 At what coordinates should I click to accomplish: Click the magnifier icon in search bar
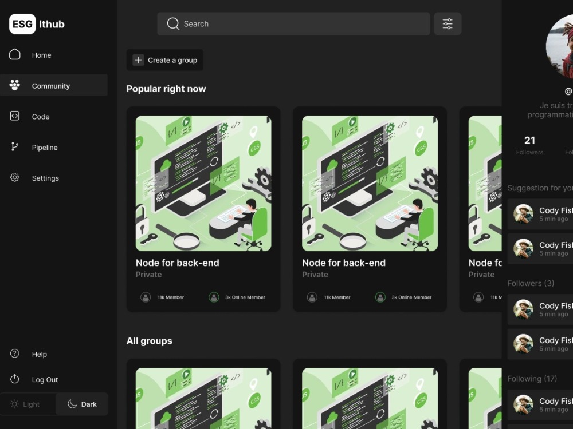[173, 23]
